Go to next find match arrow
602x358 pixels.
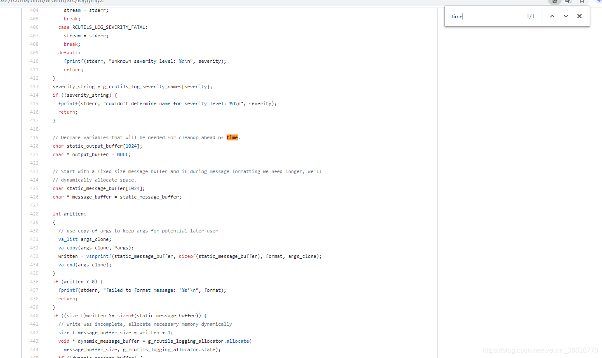[565, 16]
